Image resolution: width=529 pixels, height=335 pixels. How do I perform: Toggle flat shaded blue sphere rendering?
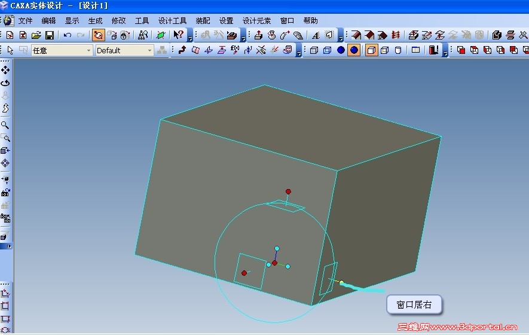341,50
